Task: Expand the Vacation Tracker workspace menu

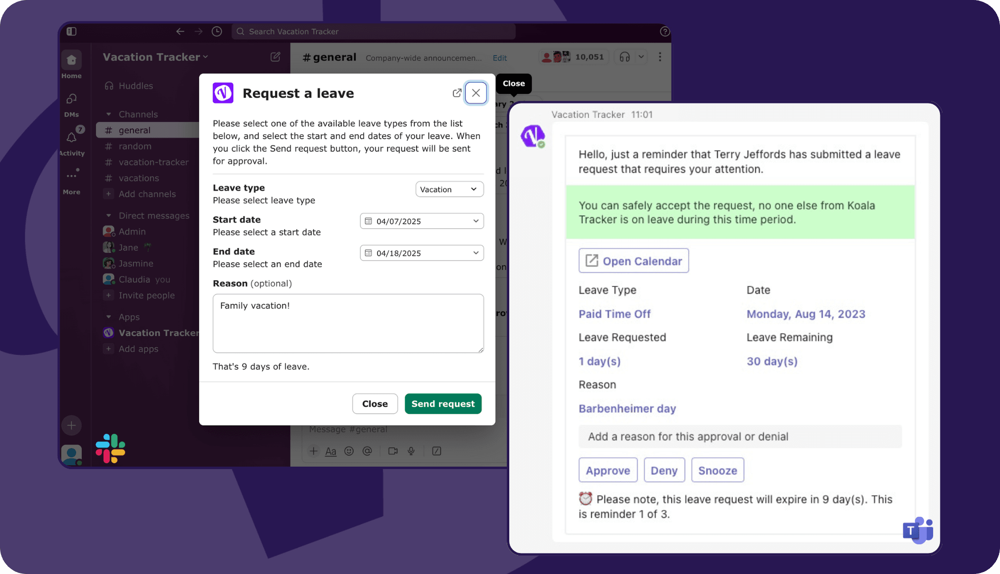Action: click(x=155, y=57)
